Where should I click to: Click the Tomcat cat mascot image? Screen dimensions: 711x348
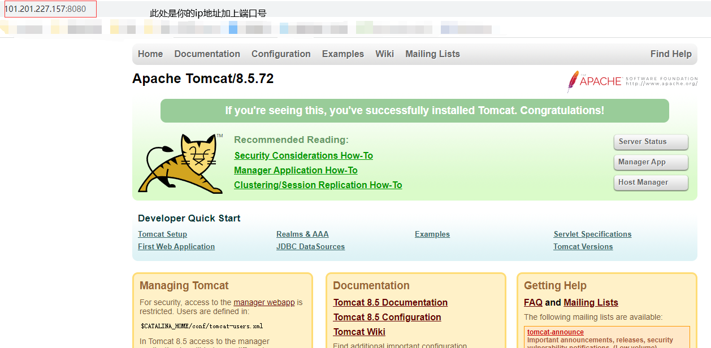pos(181,164)
